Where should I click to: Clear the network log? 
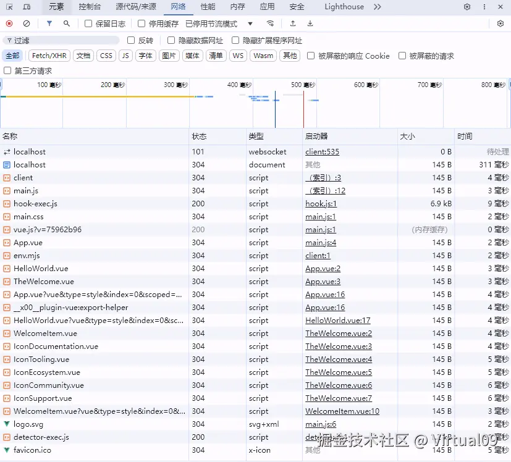(x=27, y=23)
